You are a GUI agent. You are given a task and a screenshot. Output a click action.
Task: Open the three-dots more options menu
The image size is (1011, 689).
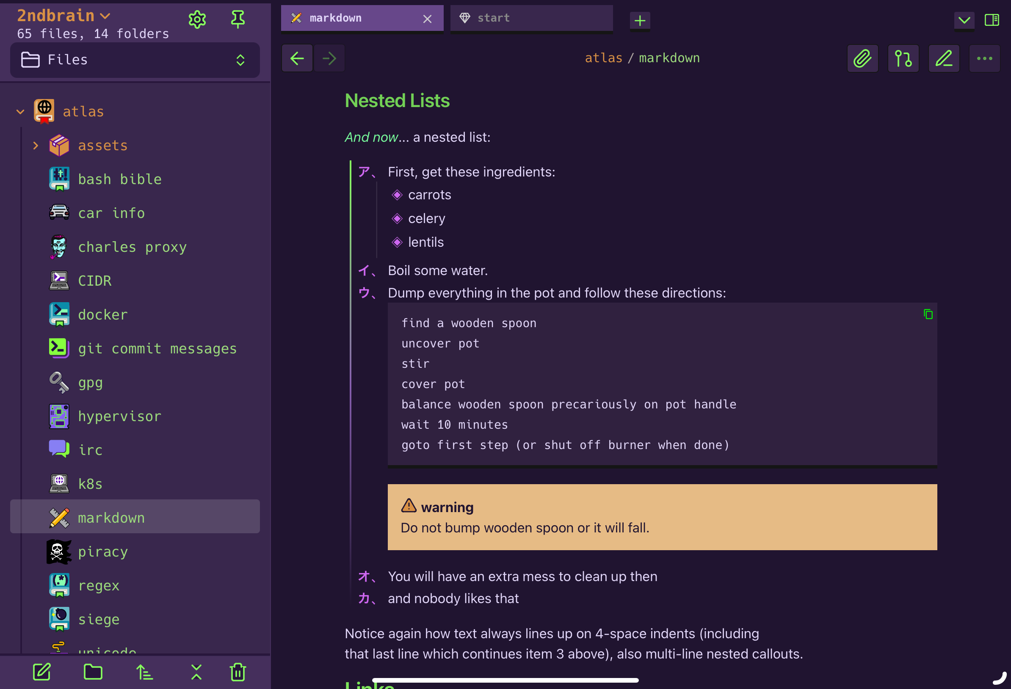[984, 58]
